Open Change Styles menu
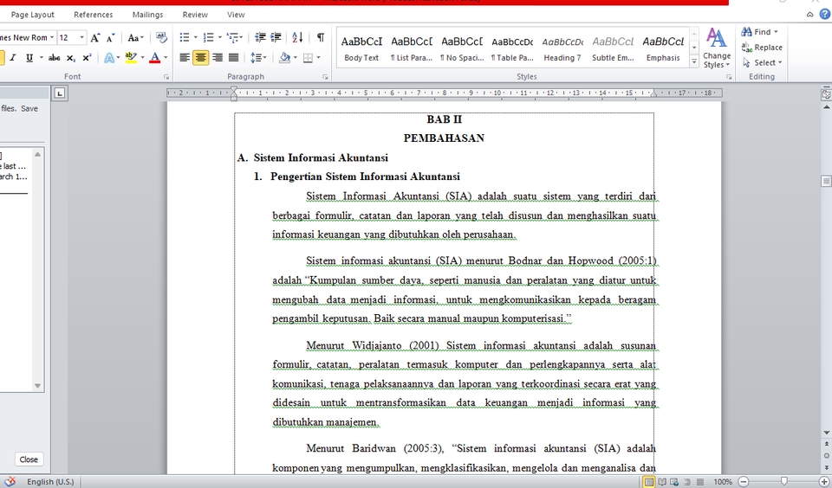 (x=717, y=48)
